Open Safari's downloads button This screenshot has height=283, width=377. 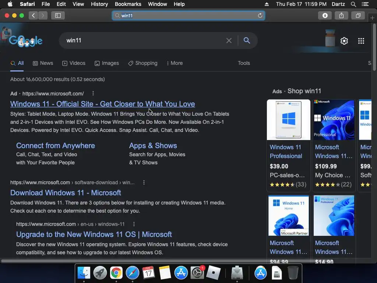pos(325,15)
